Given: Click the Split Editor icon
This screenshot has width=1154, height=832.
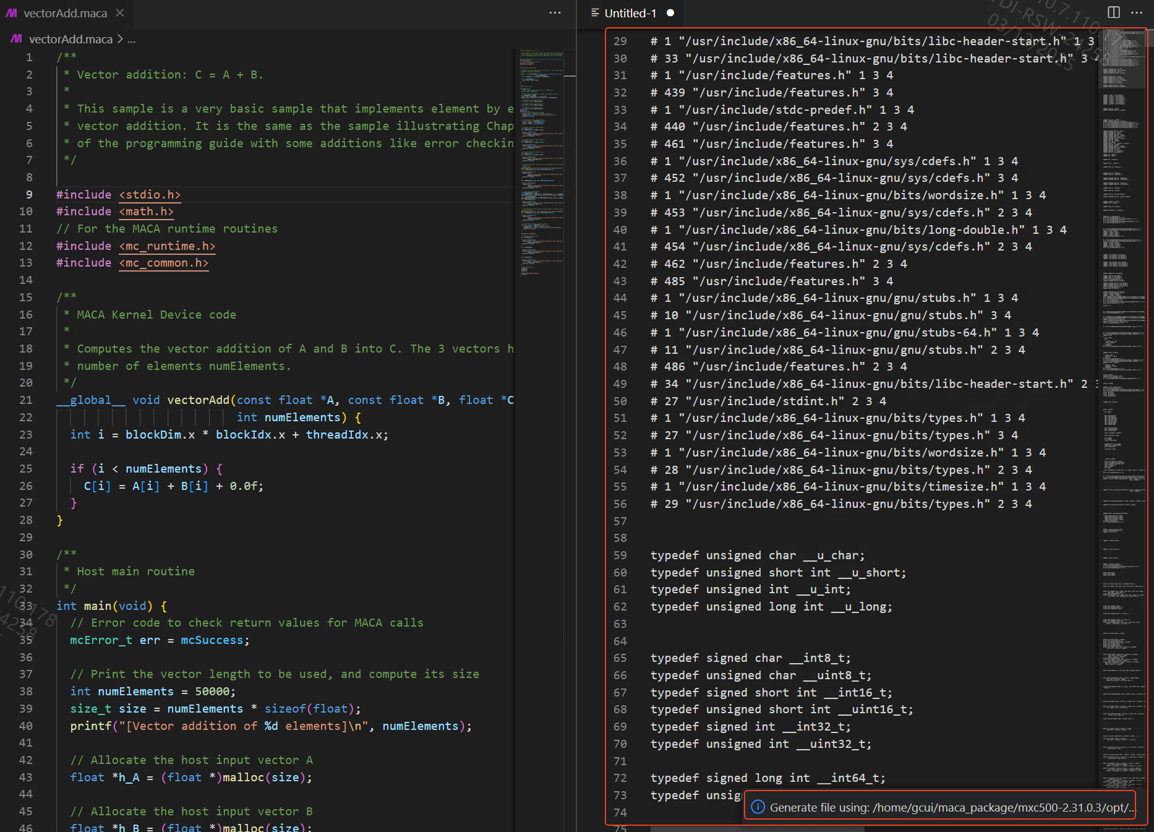Looking at the screenshot, I should tap(1113, 12).
